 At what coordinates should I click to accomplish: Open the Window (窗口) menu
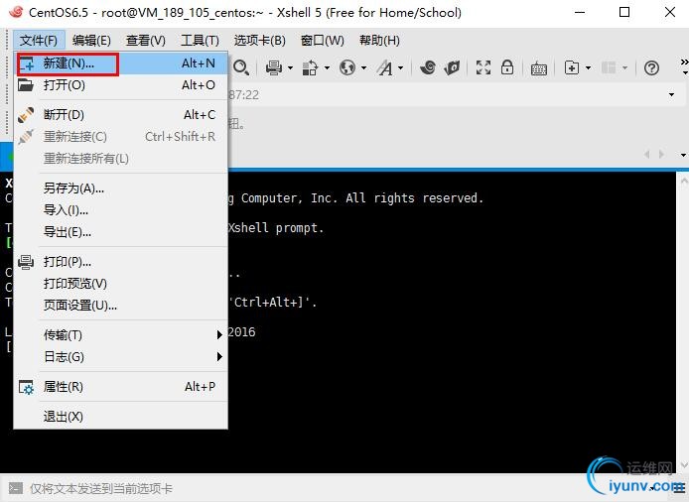[x=322, y=41]
